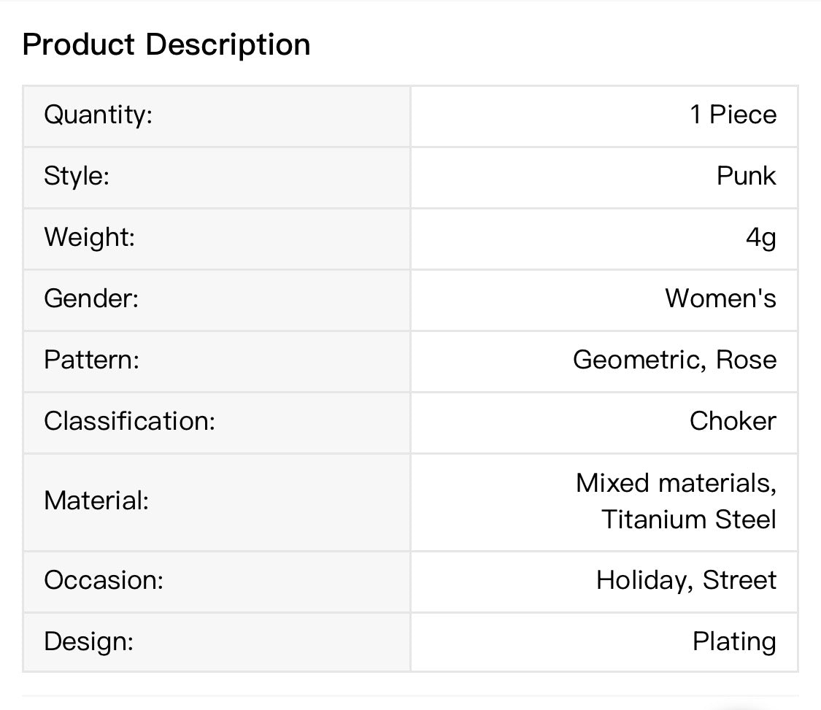Click the 1 Piece value
The image size is (821, 710).
pyautogui.click(x=733, y=115)
